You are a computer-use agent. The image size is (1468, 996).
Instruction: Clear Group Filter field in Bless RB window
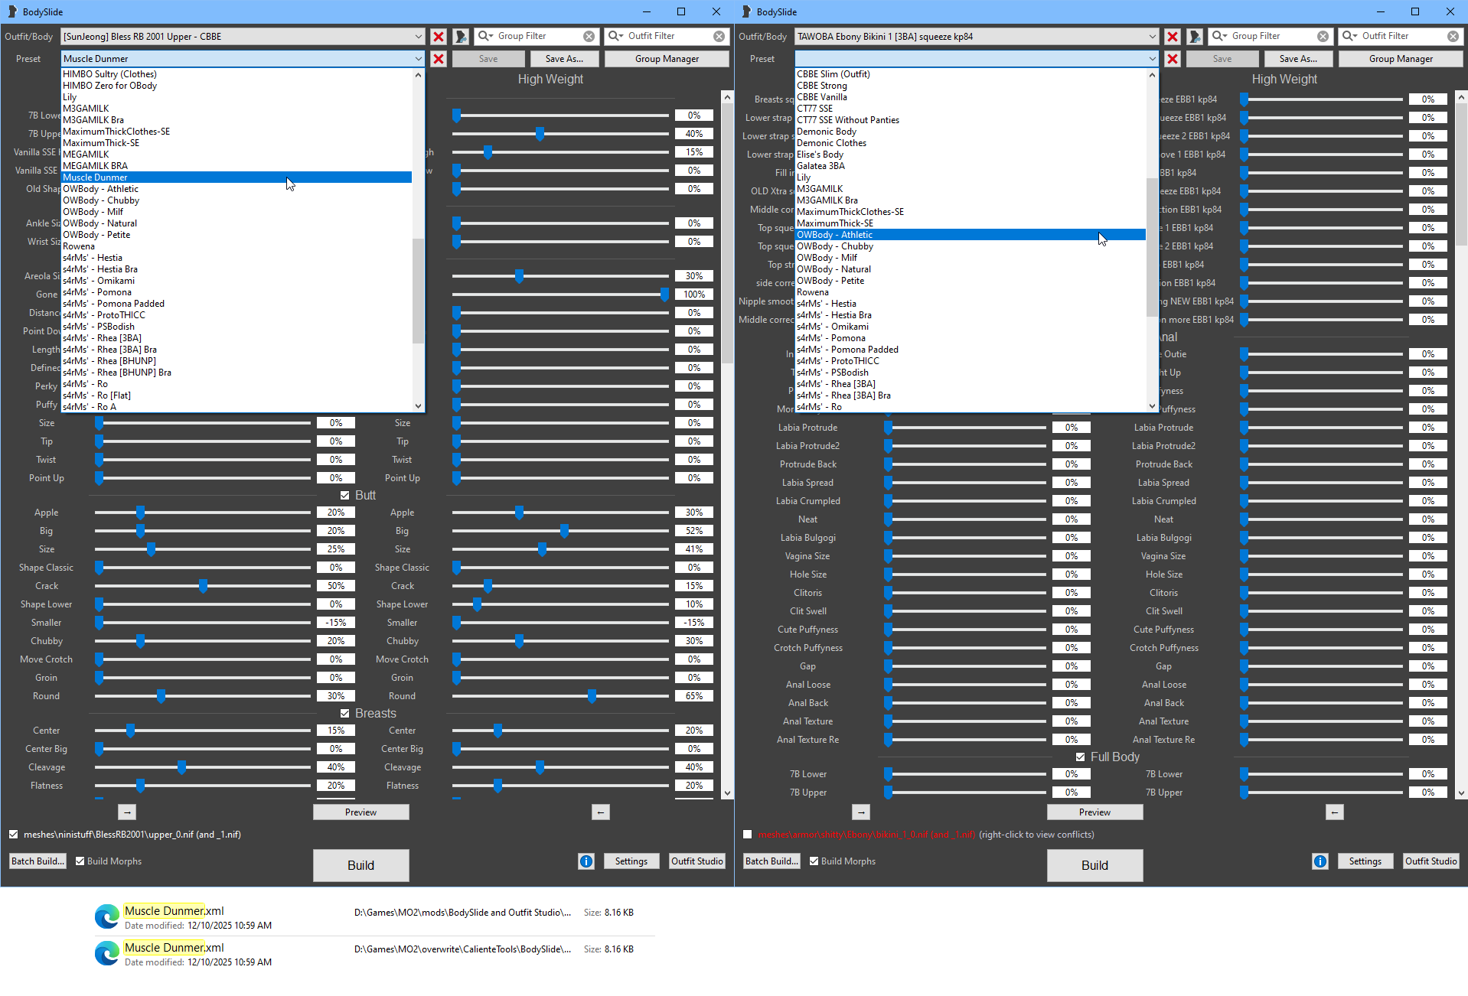(x=589, y=36)
